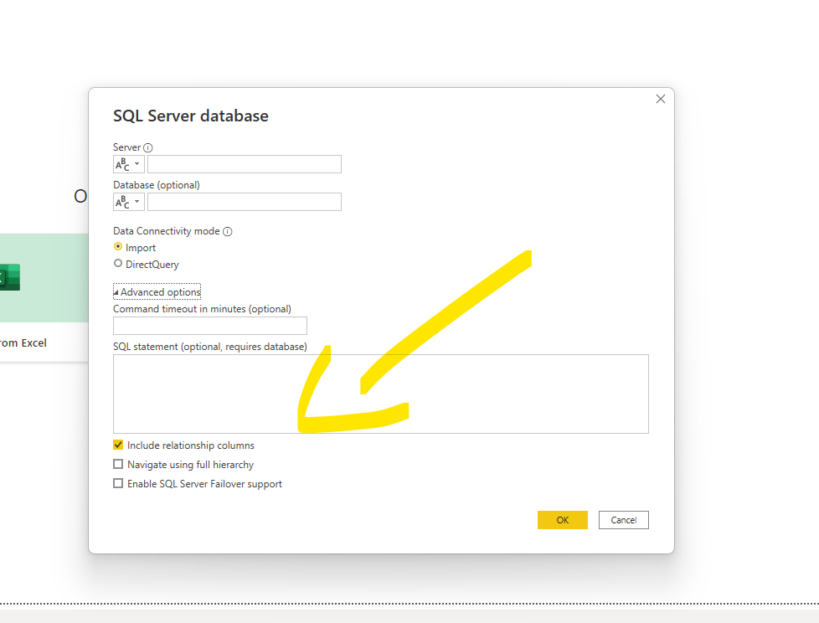Screen dimensions: 819x623
Task: Click the Database name input field
Action: (245, 202)
